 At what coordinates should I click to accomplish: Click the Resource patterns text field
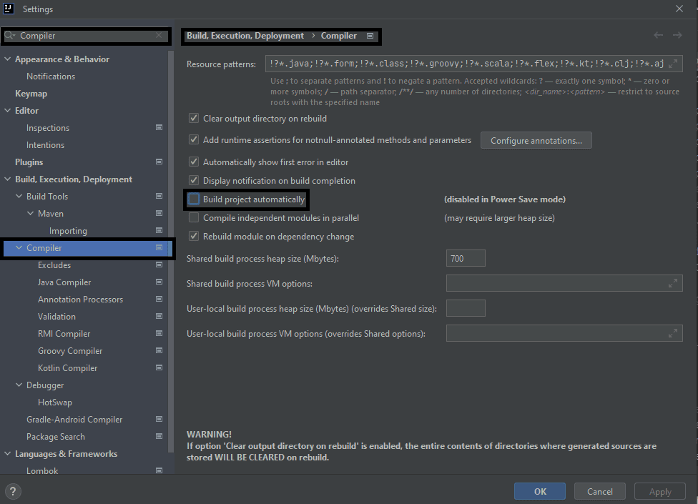click(x=473, y=64)
